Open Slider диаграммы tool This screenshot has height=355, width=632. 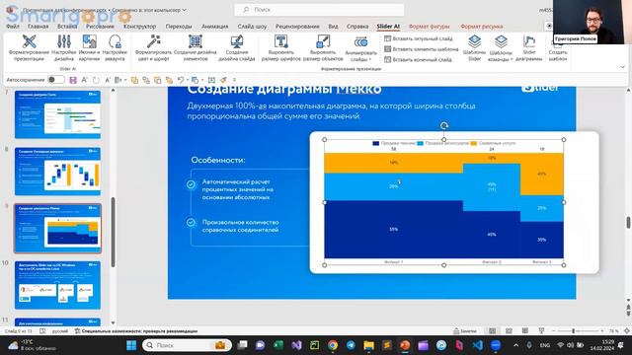[529, 47]
